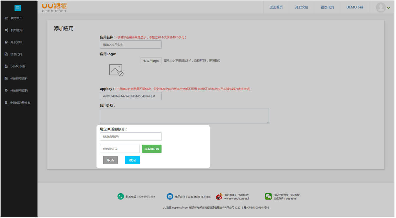Image resolution: width=396 pixels, height=218 pixels.
Task: Click the copyright line in the footer
Action: pyautogui.click(x=216, y=208)
